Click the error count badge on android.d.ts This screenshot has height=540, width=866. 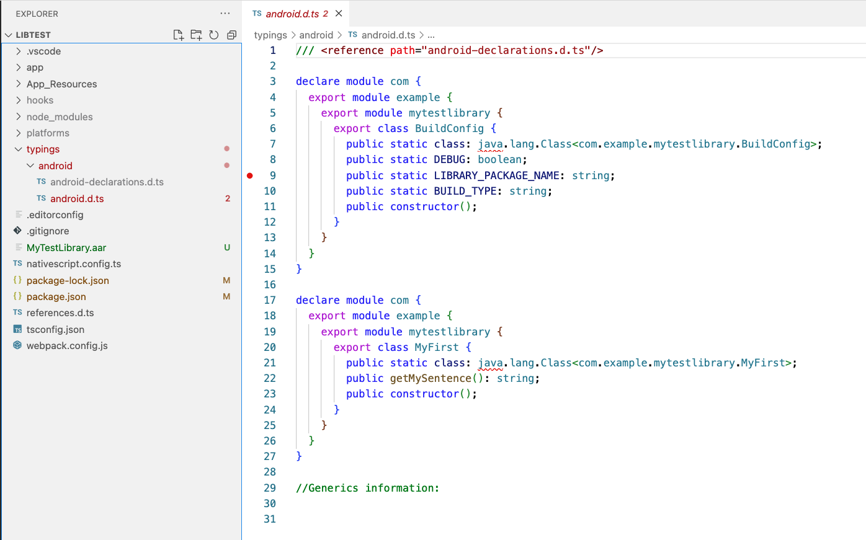(x=228, y=198)
